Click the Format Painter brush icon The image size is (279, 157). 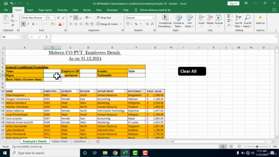point(13,25)
